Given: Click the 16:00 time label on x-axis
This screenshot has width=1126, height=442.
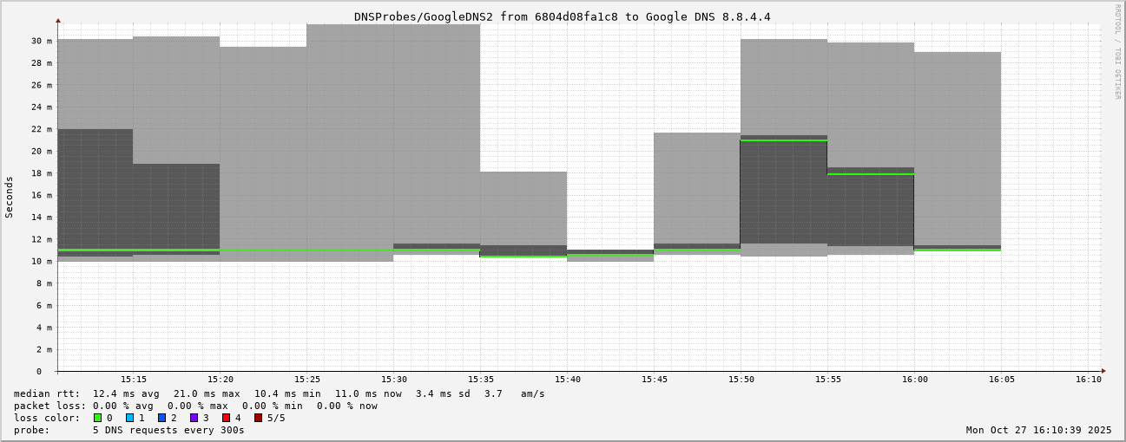Looking at the screenshot, I should coord(915,379).
